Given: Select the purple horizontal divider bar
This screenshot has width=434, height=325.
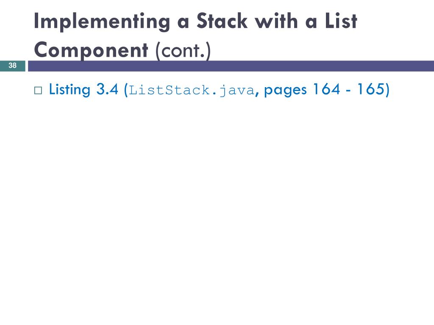Looking at the screenshot, I should coord(231,66).
